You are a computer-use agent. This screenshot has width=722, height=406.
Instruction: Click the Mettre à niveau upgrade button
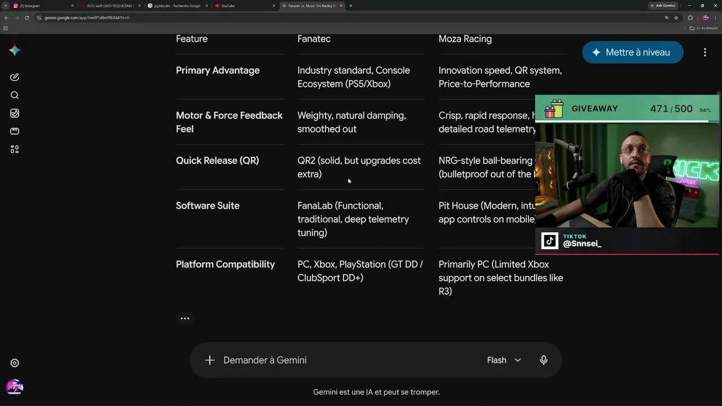tap(633, 52)
